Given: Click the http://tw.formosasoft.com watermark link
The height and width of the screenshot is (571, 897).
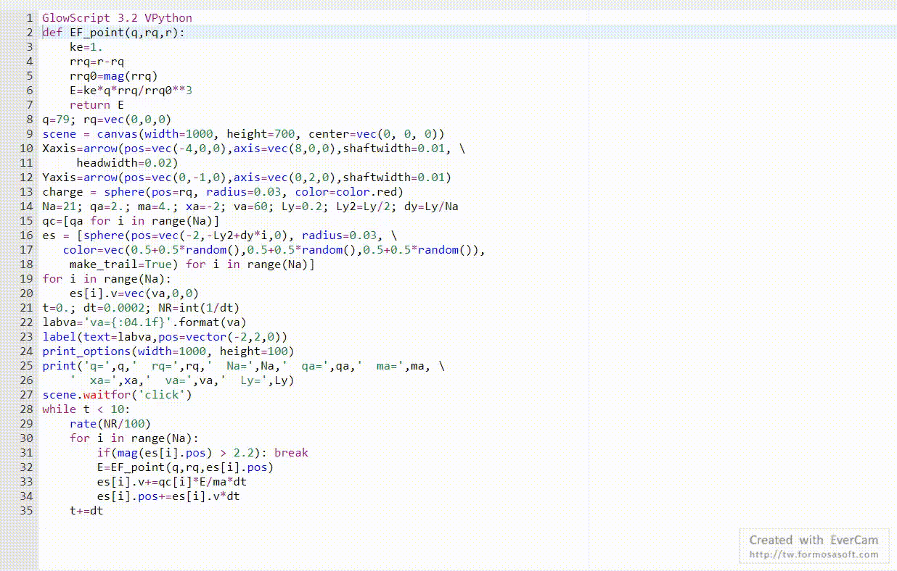Looking at the screenshot, I should tap(814, 555).
